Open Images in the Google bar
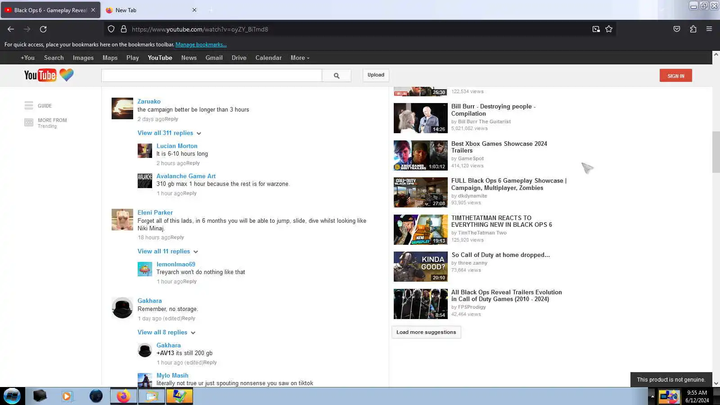This screenshot has height=405, width=720. coord(83,58)
